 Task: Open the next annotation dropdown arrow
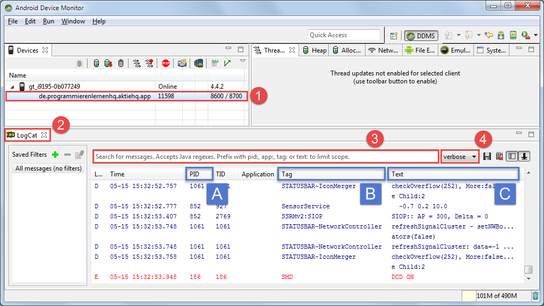point(458,35)
